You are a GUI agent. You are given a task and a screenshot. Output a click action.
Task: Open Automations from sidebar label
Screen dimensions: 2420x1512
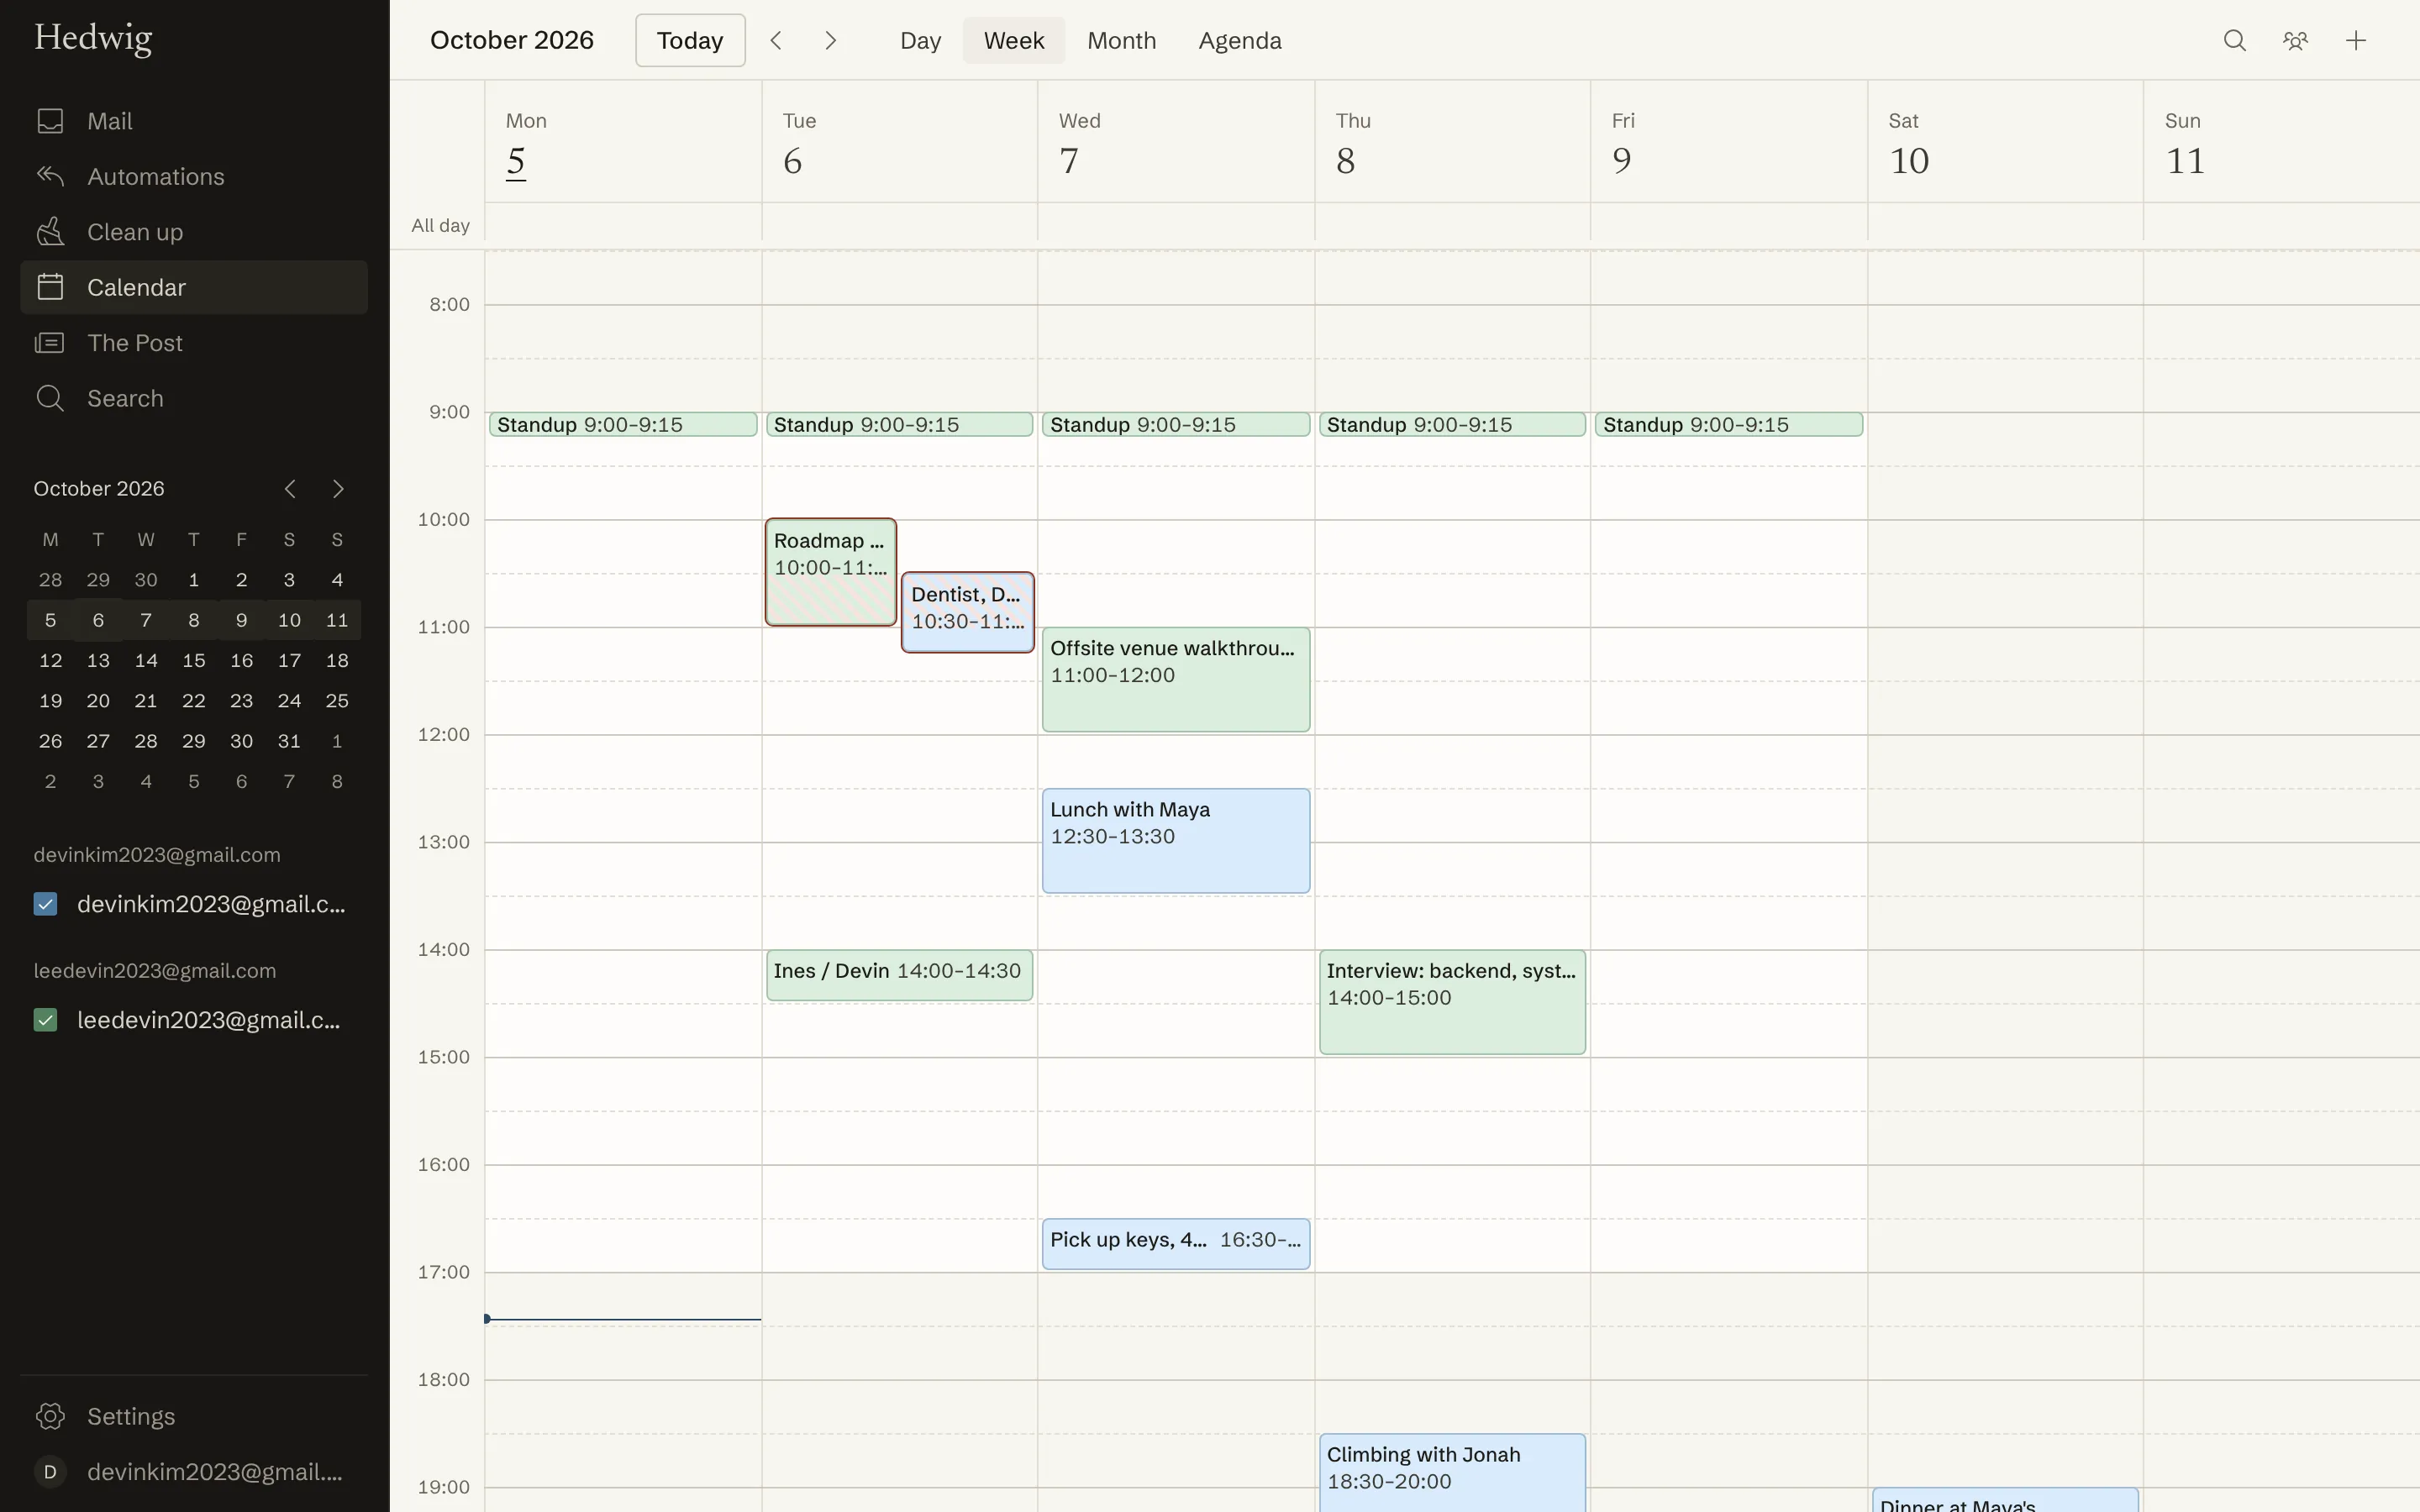pyautogui.click(x=156, y=176)
